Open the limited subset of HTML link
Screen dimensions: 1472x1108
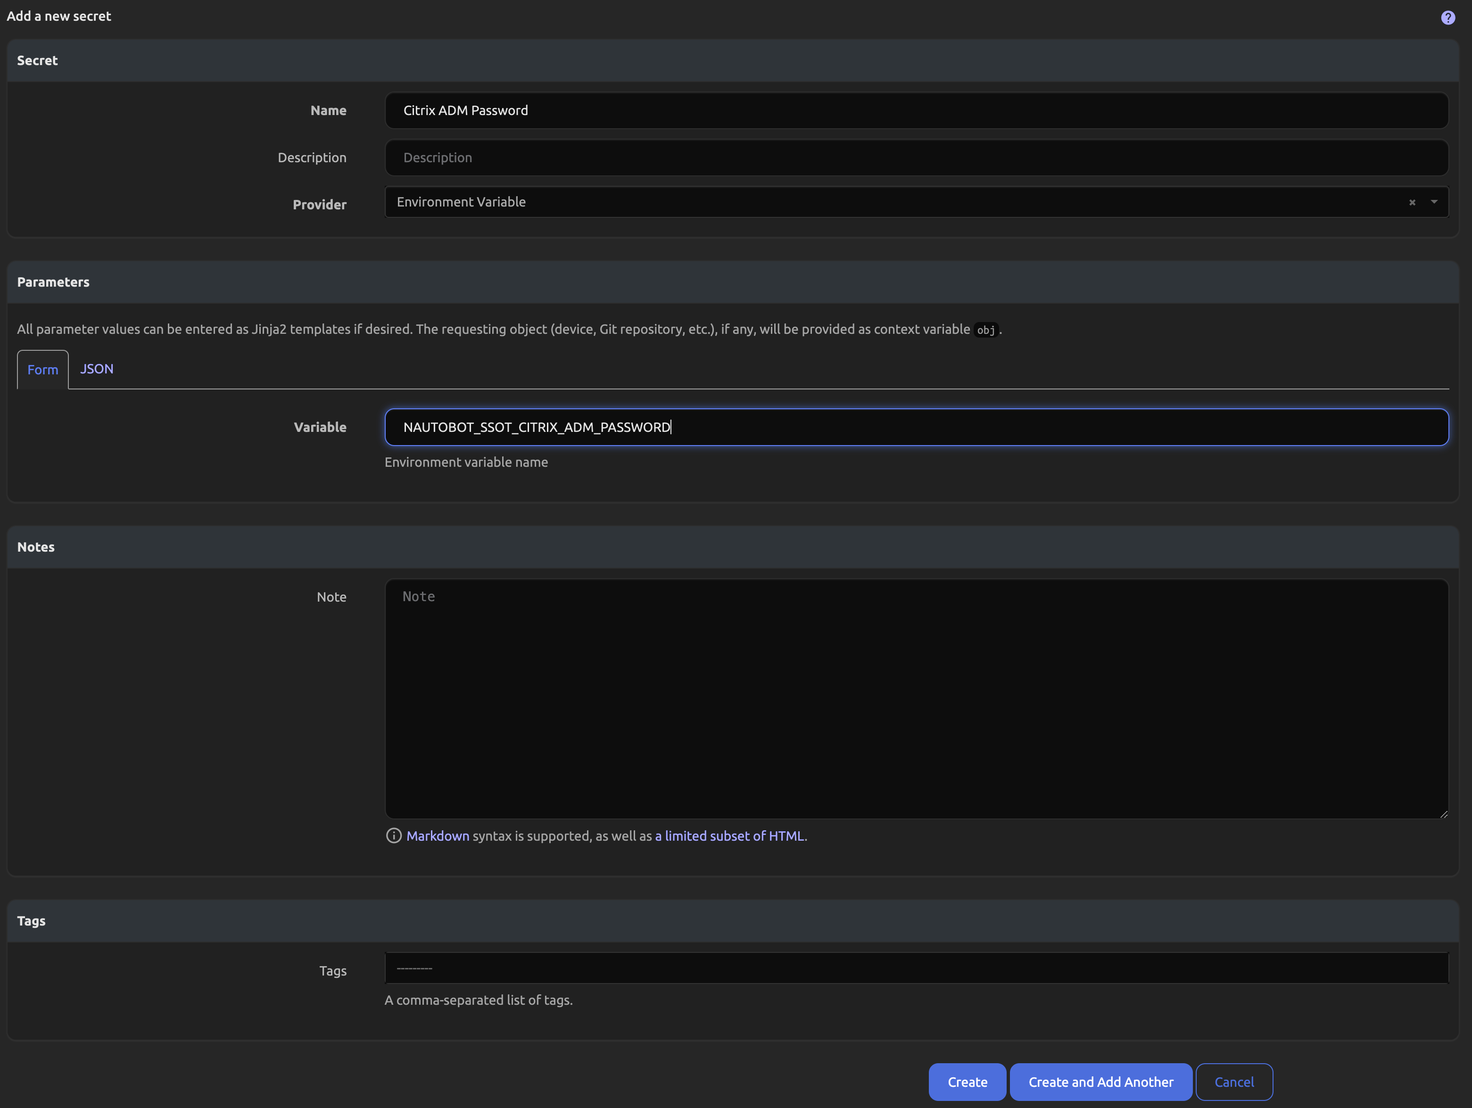coord(729,836)
